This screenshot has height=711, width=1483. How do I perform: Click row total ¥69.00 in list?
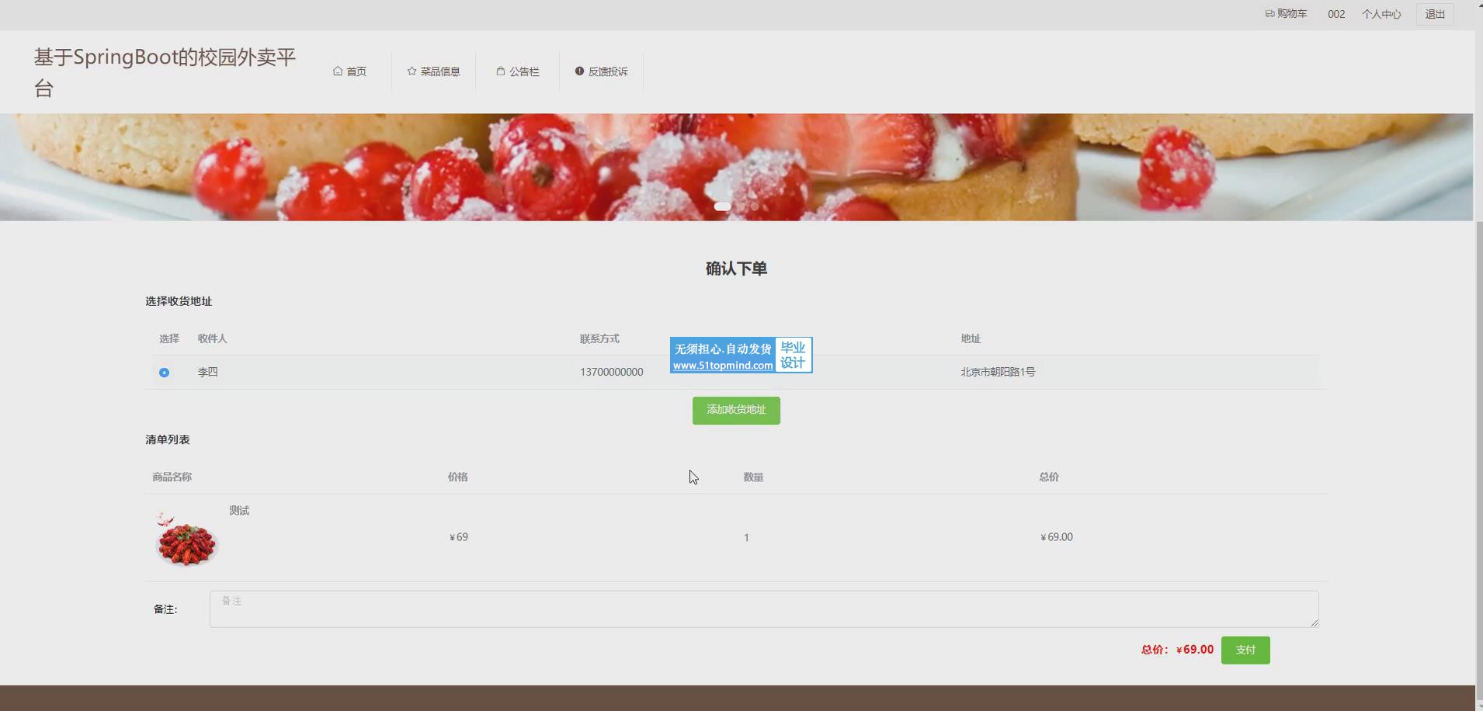(1057, 537)
